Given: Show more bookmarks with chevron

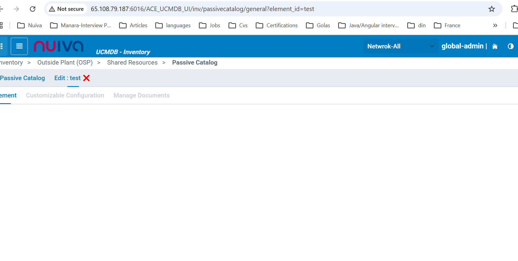Looking at the screenshot, I should coord(495,25).
